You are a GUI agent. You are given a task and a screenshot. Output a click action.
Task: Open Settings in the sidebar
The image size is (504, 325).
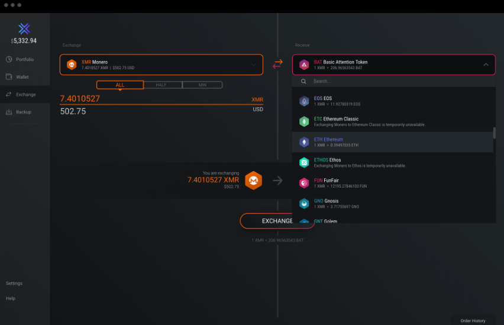14,283
